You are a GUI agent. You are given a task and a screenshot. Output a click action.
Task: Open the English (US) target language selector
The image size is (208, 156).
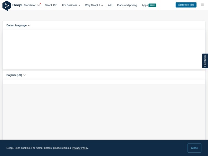[14, 75]
